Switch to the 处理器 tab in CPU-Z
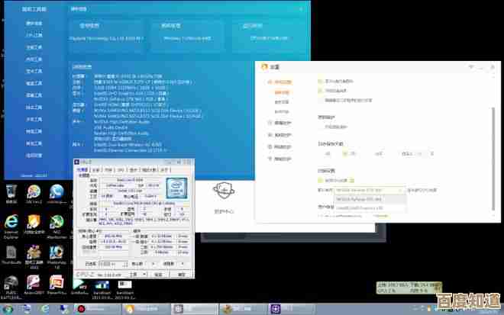 82,170
